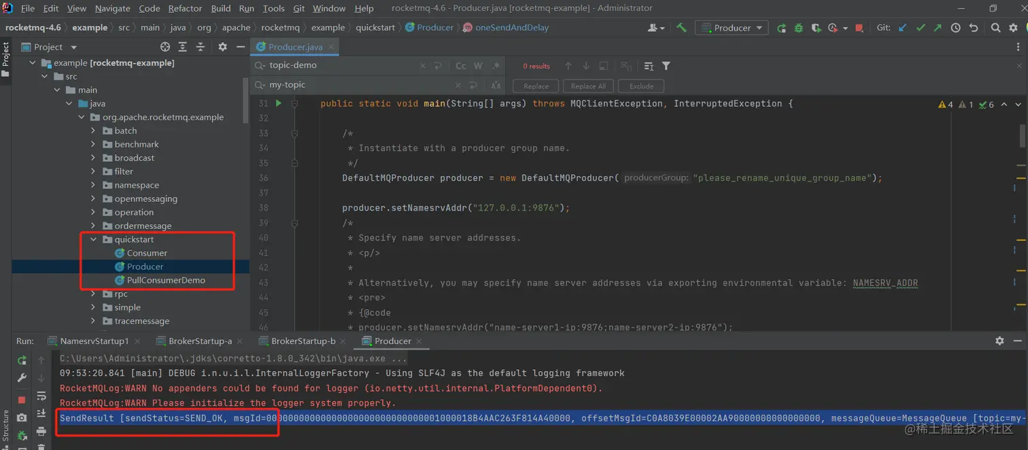Click the wrench icon in Run panel
Image resolution: width=1028 pixels, height=450 pixels.
pos(22,378)
